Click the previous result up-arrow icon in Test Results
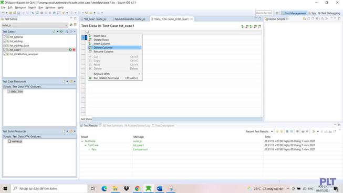This screenshot has height=193, width=343. pyautogui.click(x=282, y=131)
